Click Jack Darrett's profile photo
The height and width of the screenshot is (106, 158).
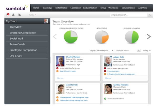[60, 89]
